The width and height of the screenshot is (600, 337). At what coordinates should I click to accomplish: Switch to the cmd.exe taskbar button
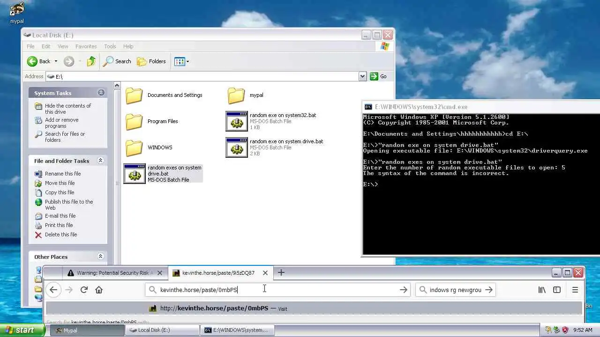pyautogui.click(x=237, y=330)
